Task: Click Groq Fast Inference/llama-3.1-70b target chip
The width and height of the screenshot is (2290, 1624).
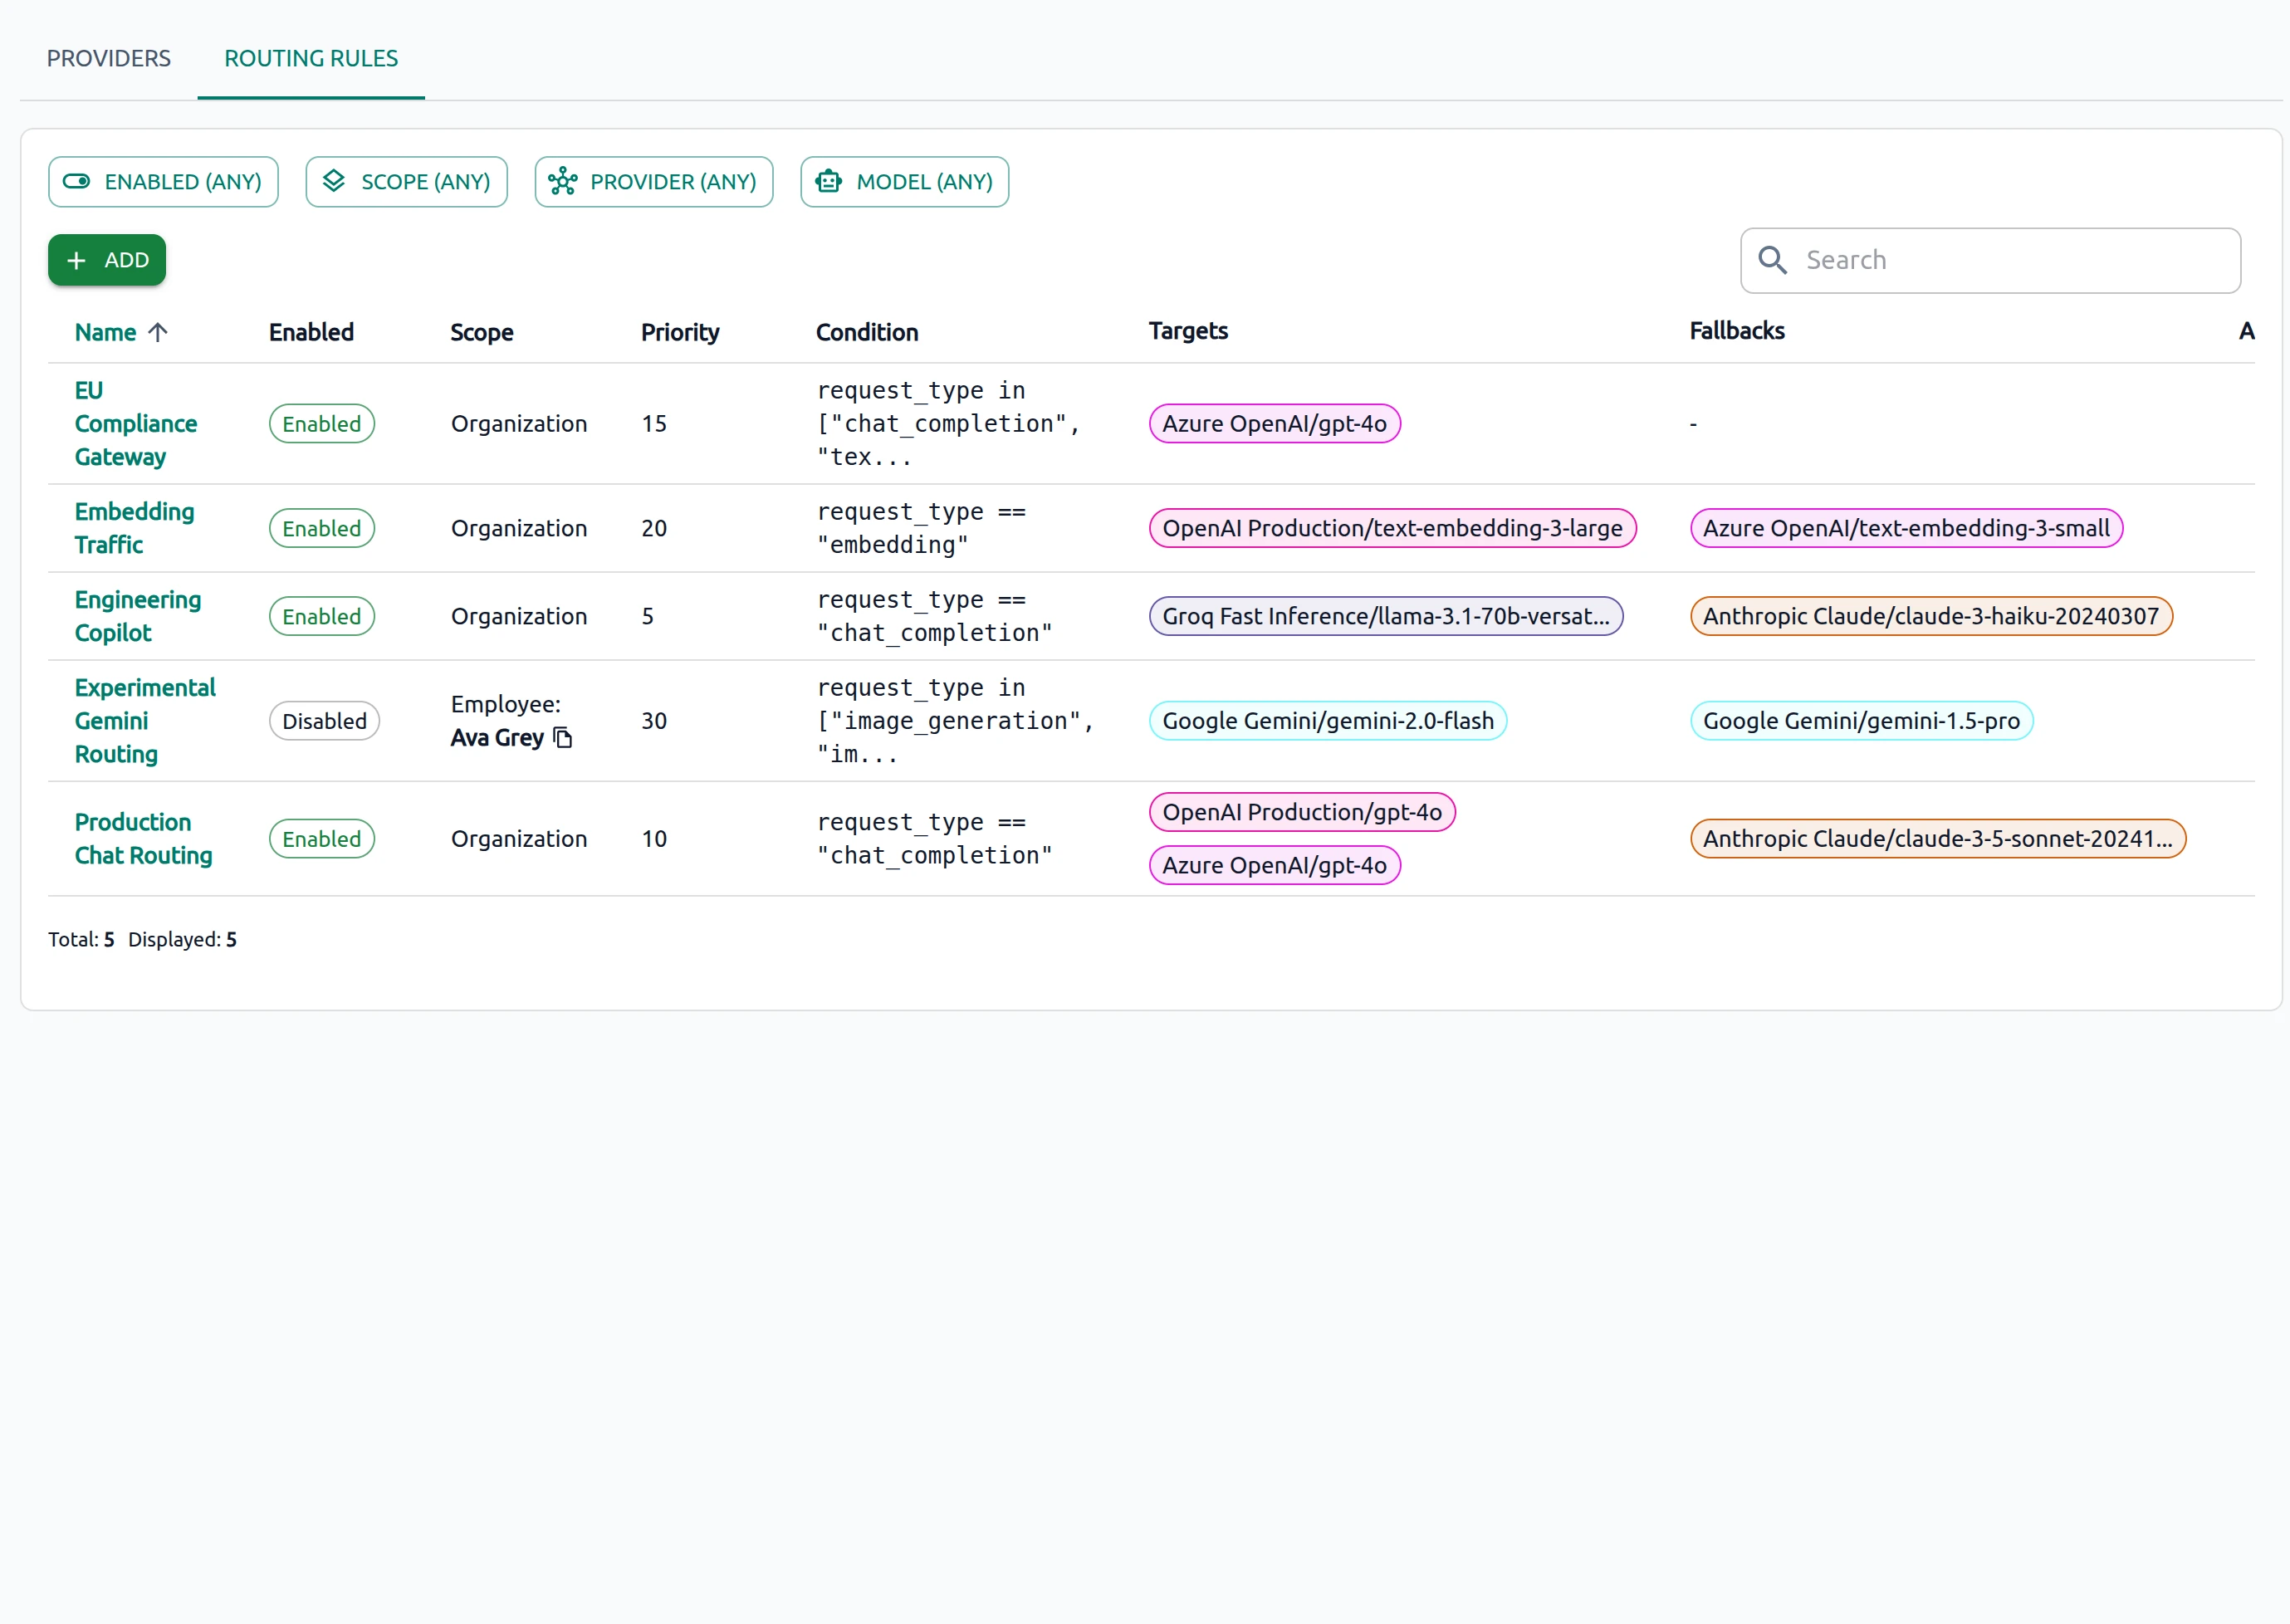Action: [x=1386, y=616]
